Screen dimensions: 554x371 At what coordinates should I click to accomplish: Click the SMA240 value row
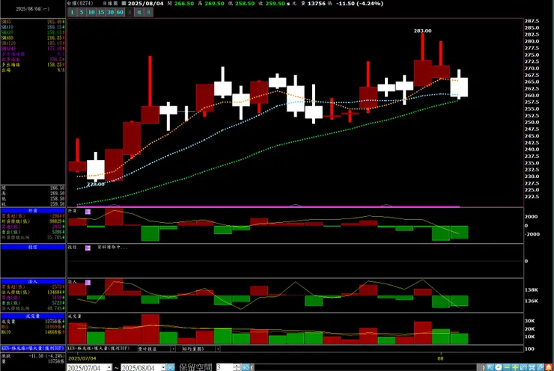coord(33,49)
